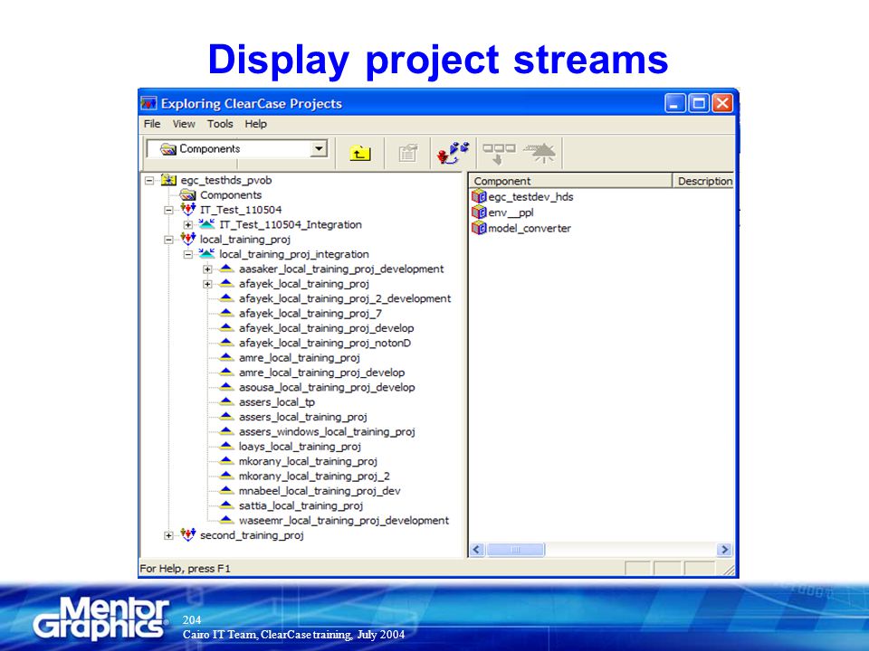The height and width of the screenshot is (651, 869).
Task: Click the up-one-level yellow folder toolbar icon
Action: point(359,153)
